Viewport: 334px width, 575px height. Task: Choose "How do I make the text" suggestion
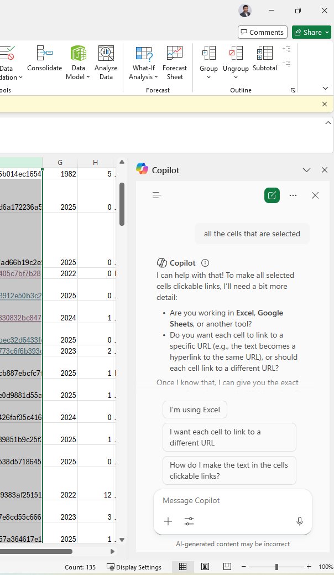[x=229, y=470]
